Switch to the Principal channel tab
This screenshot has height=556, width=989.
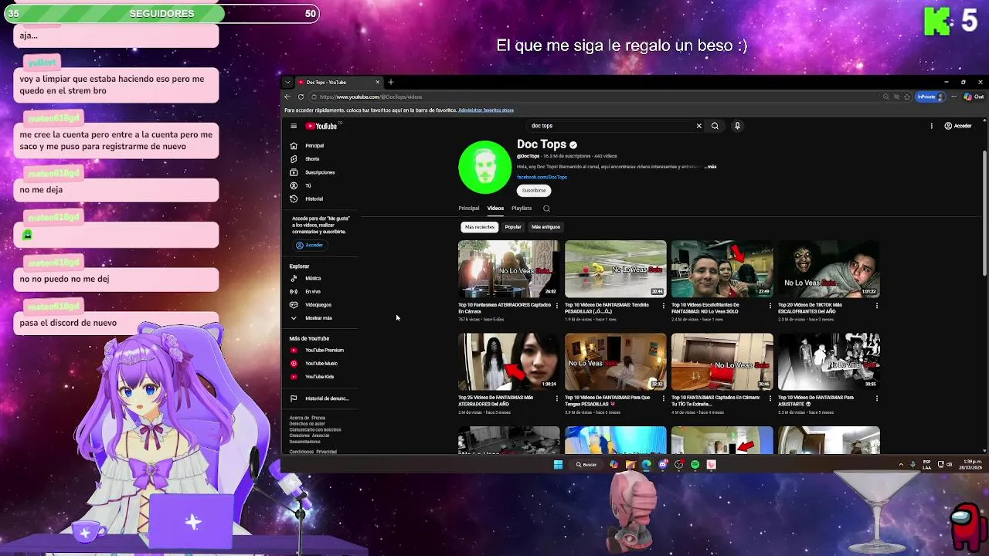(x=469, y=208)
